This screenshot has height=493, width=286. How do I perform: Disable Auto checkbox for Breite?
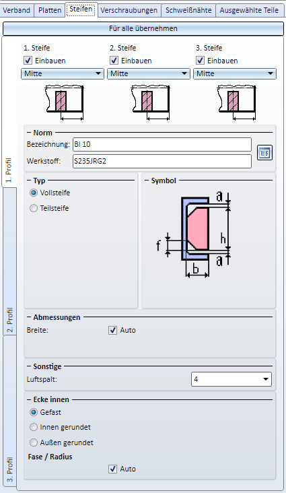coord(113,330)
